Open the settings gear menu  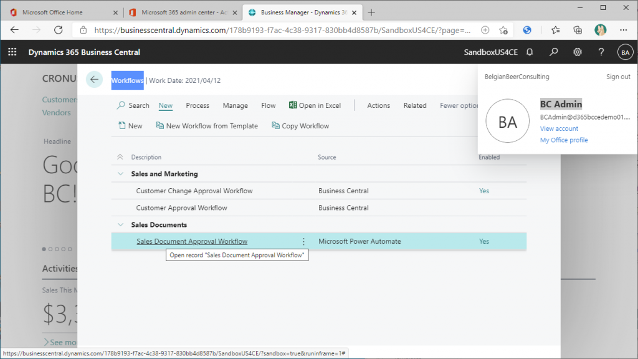578,52
